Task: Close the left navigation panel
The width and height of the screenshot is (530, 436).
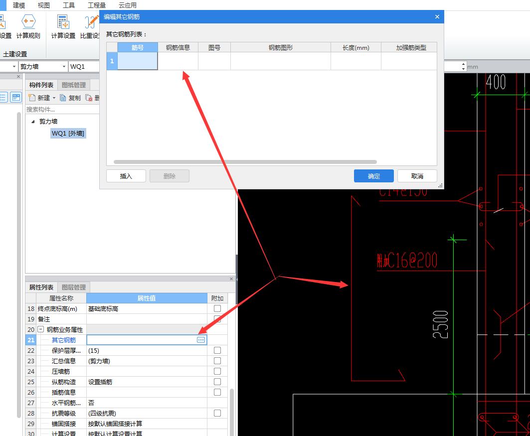Action: coord(18,77)
